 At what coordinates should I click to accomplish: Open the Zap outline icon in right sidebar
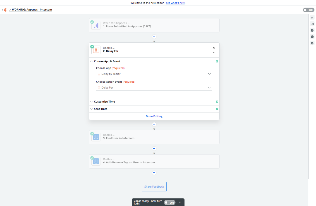point(312,18)
